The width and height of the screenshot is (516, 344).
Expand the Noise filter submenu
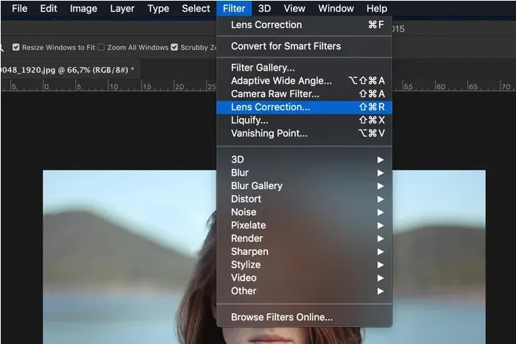point(244,212)
